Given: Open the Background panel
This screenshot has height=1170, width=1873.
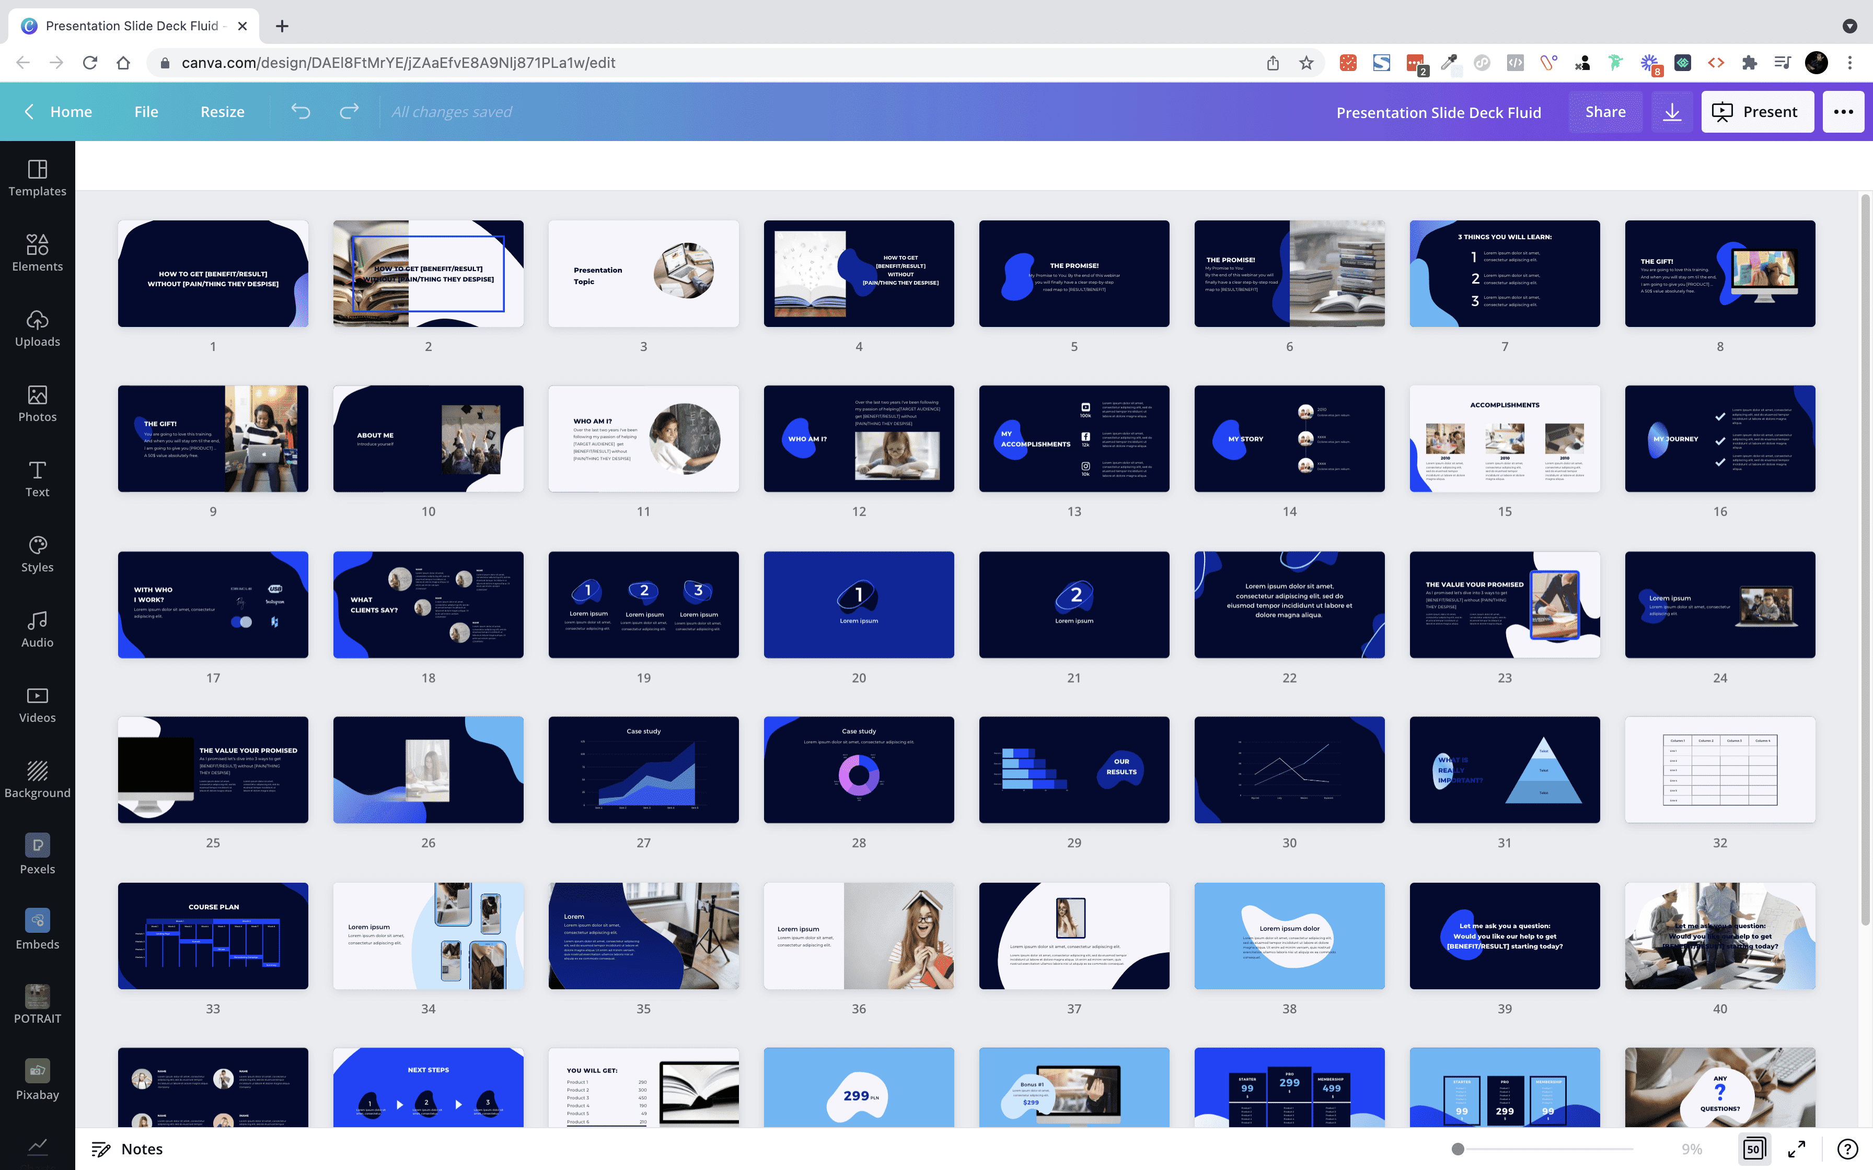Looking at the screenshot, I should 37,779.
